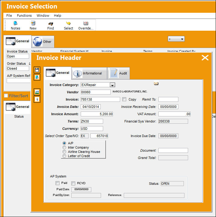Open the File menu
This screenshot has height=217, width=216.
[x=9, y=15]
